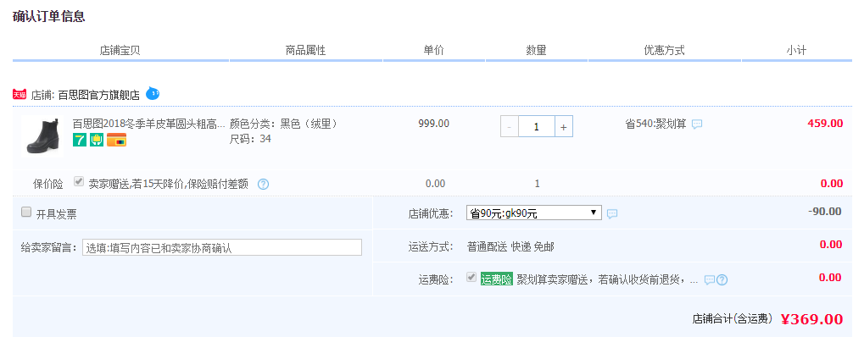The height and width of the screenshot is (337, 853).
Task: Click 卖家赠送,若15天降价 insurance description
Action: [x=169, y=185]
